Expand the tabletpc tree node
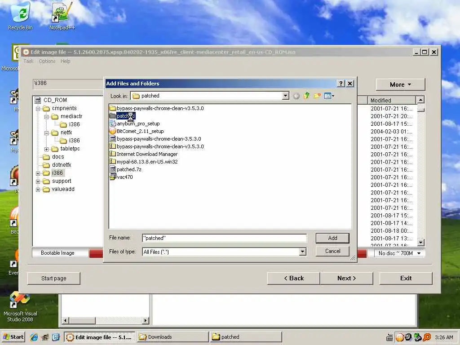460x345 pixels. [x=46, y=149]
